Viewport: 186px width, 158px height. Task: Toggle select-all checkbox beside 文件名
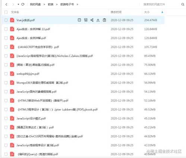[x=6, y=12]
